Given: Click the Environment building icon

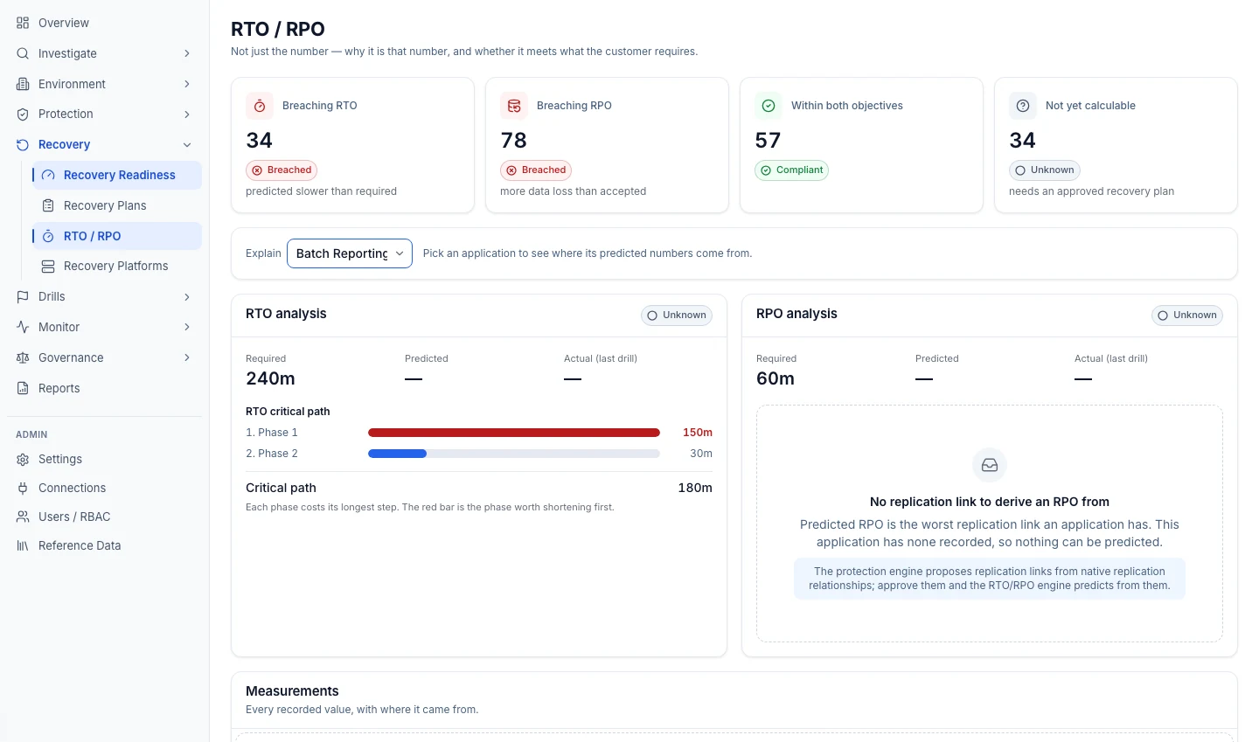Looking at the screenshot, I should pyautogui.click(x=23, y=84).
